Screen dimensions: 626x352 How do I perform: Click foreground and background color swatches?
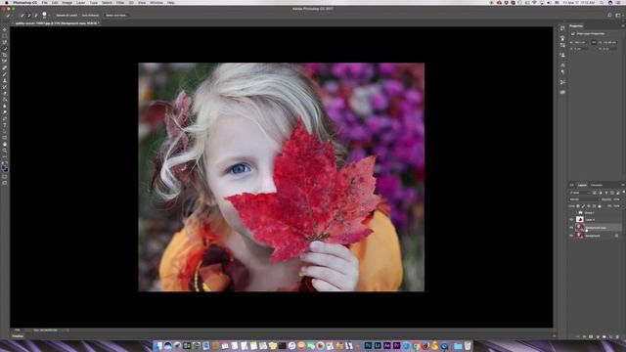tap(5, 167)
